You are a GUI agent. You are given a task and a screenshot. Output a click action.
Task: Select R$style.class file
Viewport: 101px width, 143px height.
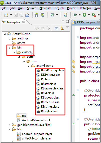[x=49, y=111]
